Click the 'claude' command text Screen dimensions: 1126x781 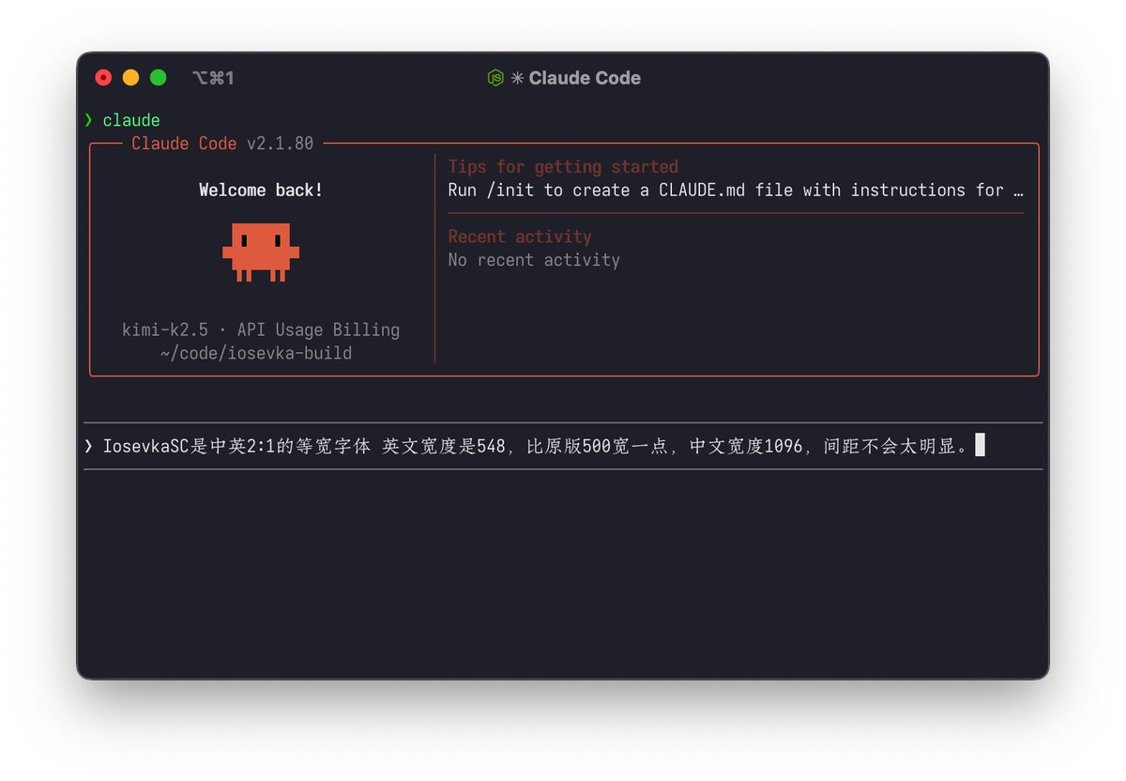(131, 120)
